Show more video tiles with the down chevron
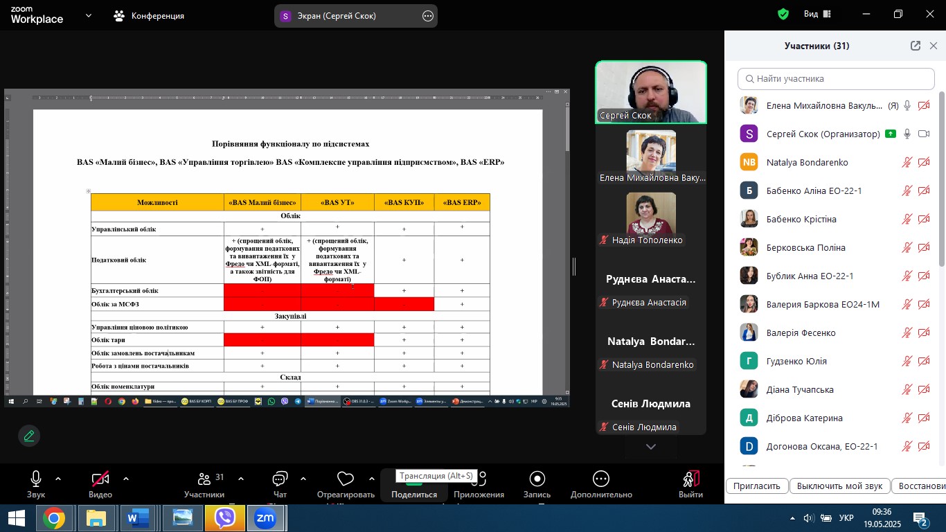 coord(651,447)
